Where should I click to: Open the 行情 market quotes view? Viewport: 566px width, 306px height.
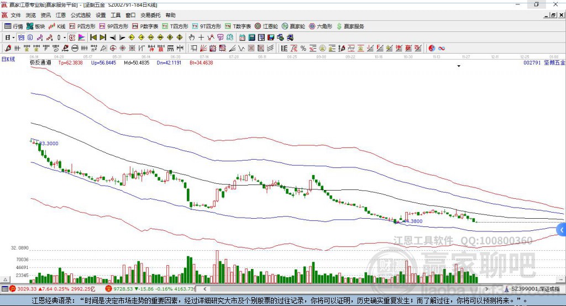pos(13,27)
